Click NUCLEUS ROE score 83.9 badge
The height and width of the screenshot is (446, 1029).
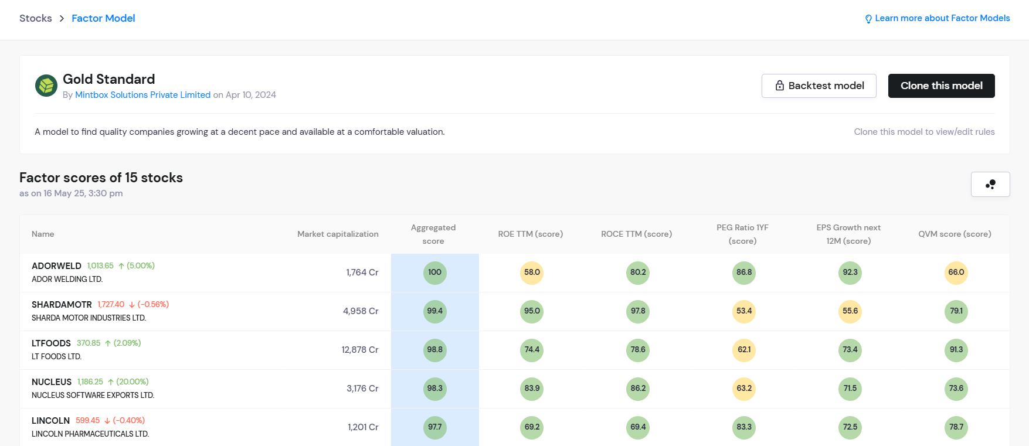tap(532, 389)
